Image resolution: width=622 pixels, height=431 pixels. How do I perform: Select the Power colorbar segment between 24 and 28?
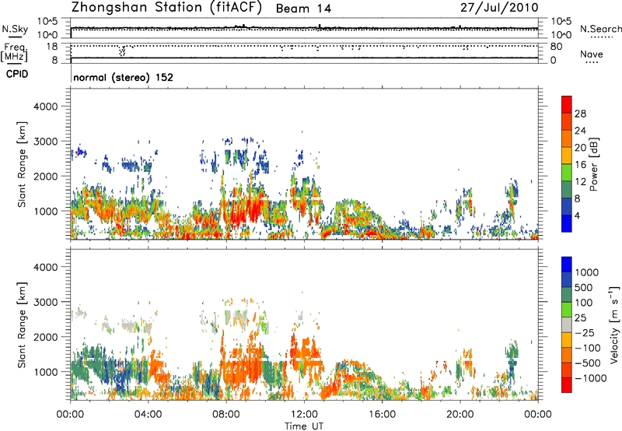pyautogui.click(x=567, y=121)
